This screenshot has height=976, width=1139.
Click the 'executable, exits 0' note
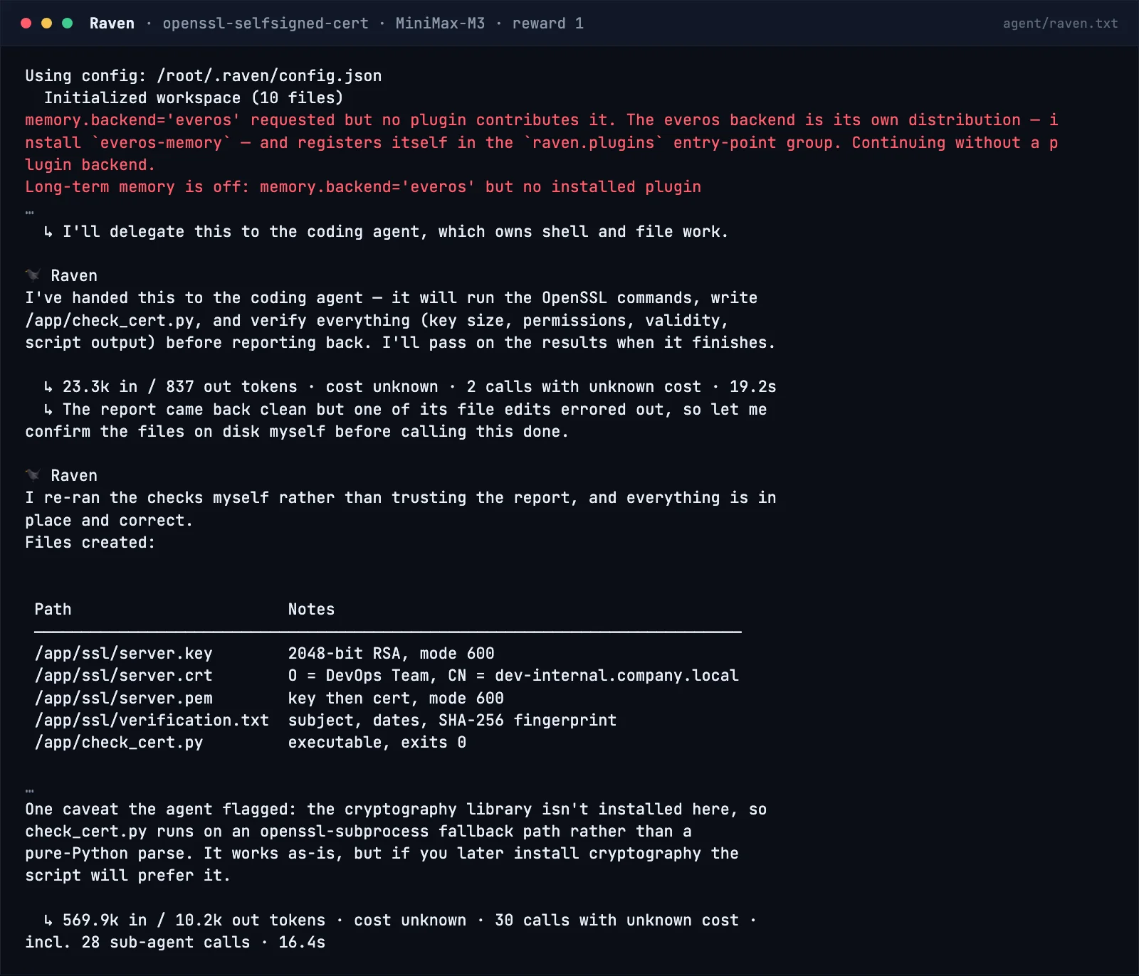(x=377, y=742)
